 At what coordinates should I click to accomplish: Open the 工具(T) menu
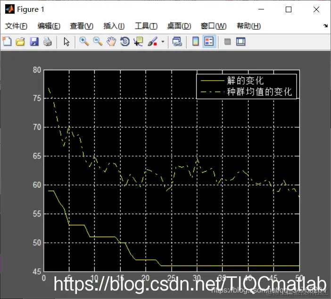tap(146, 26)
